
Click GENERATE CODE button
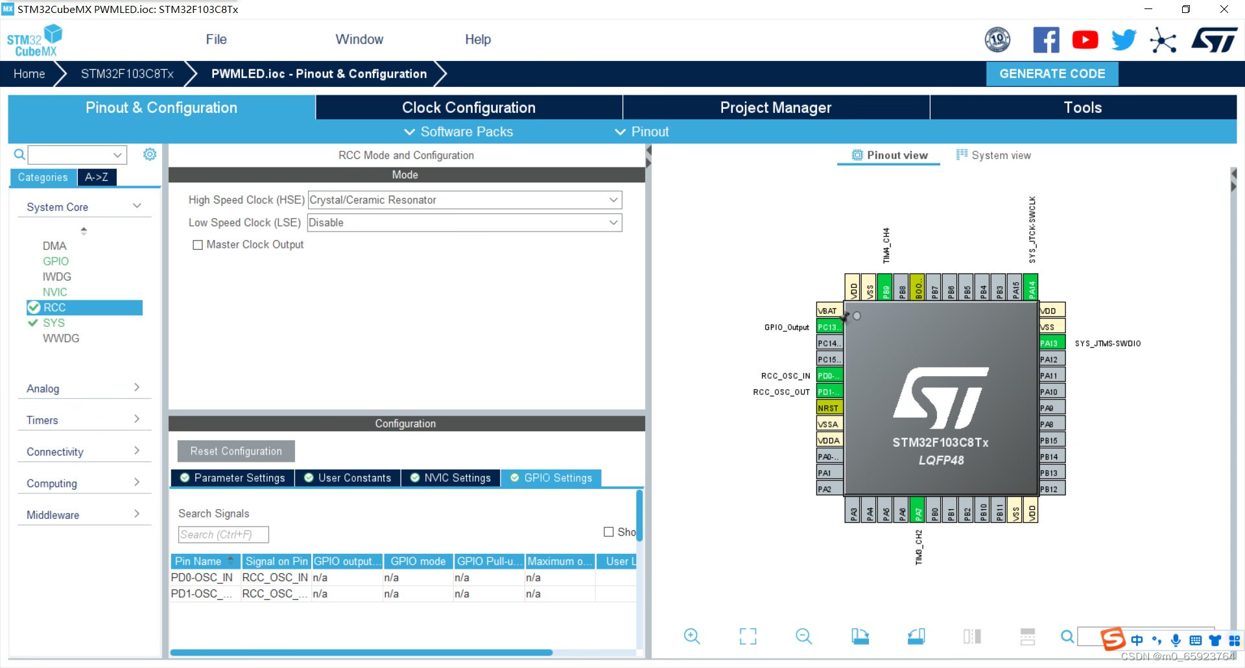point(1052,74)
